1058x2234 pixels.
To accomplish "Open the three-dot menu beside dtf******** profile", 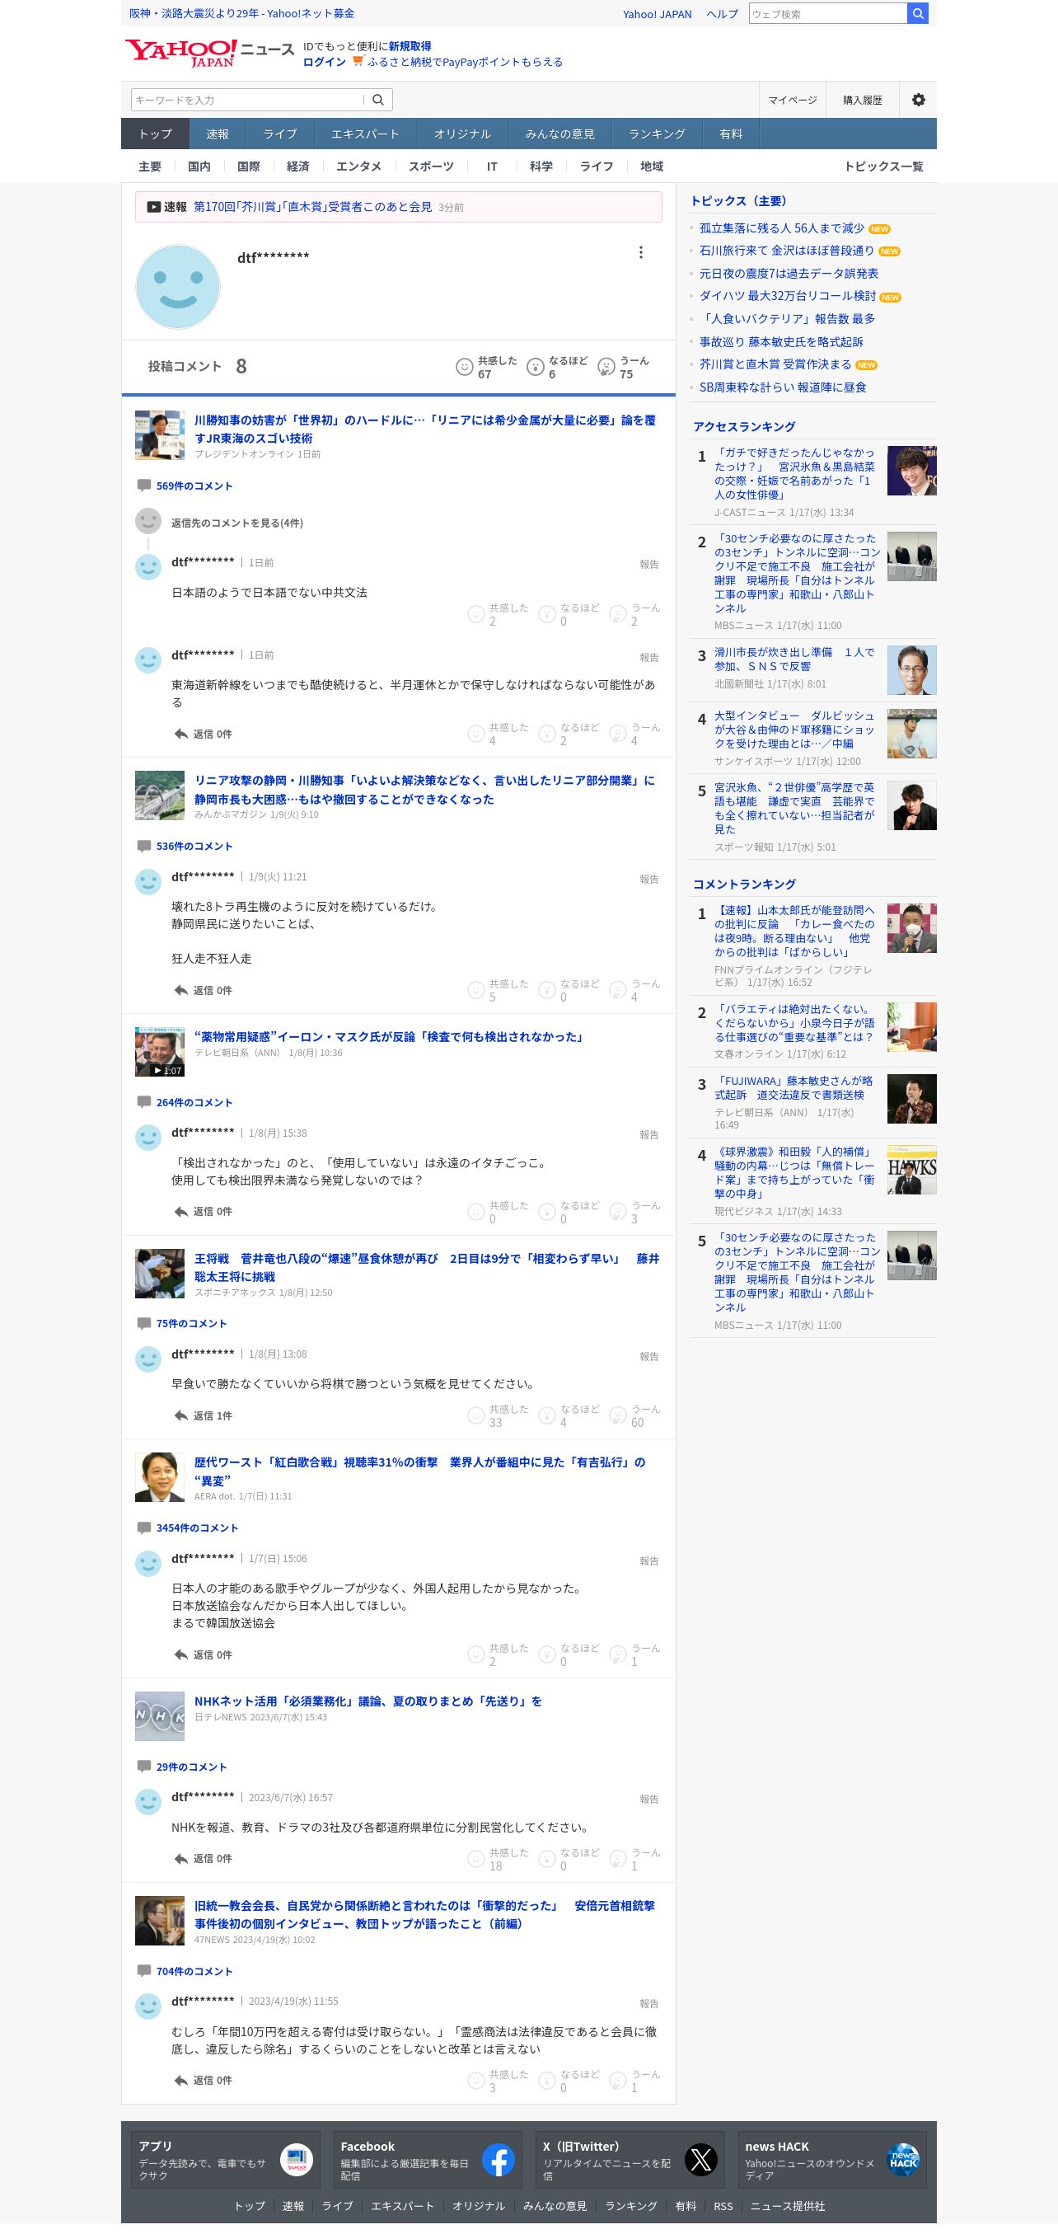I will pos(640,252).
